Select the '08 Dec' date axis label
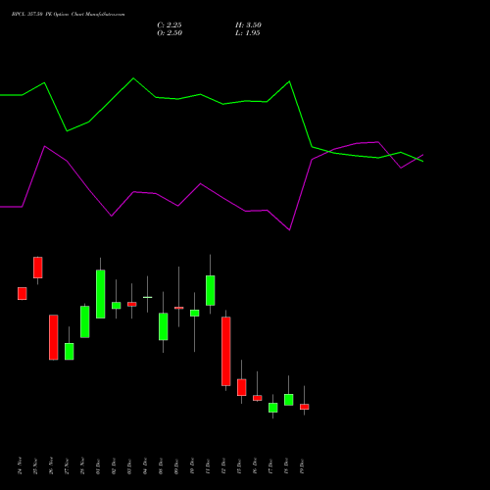Screen dimensions: 490x490 [161, 465]
